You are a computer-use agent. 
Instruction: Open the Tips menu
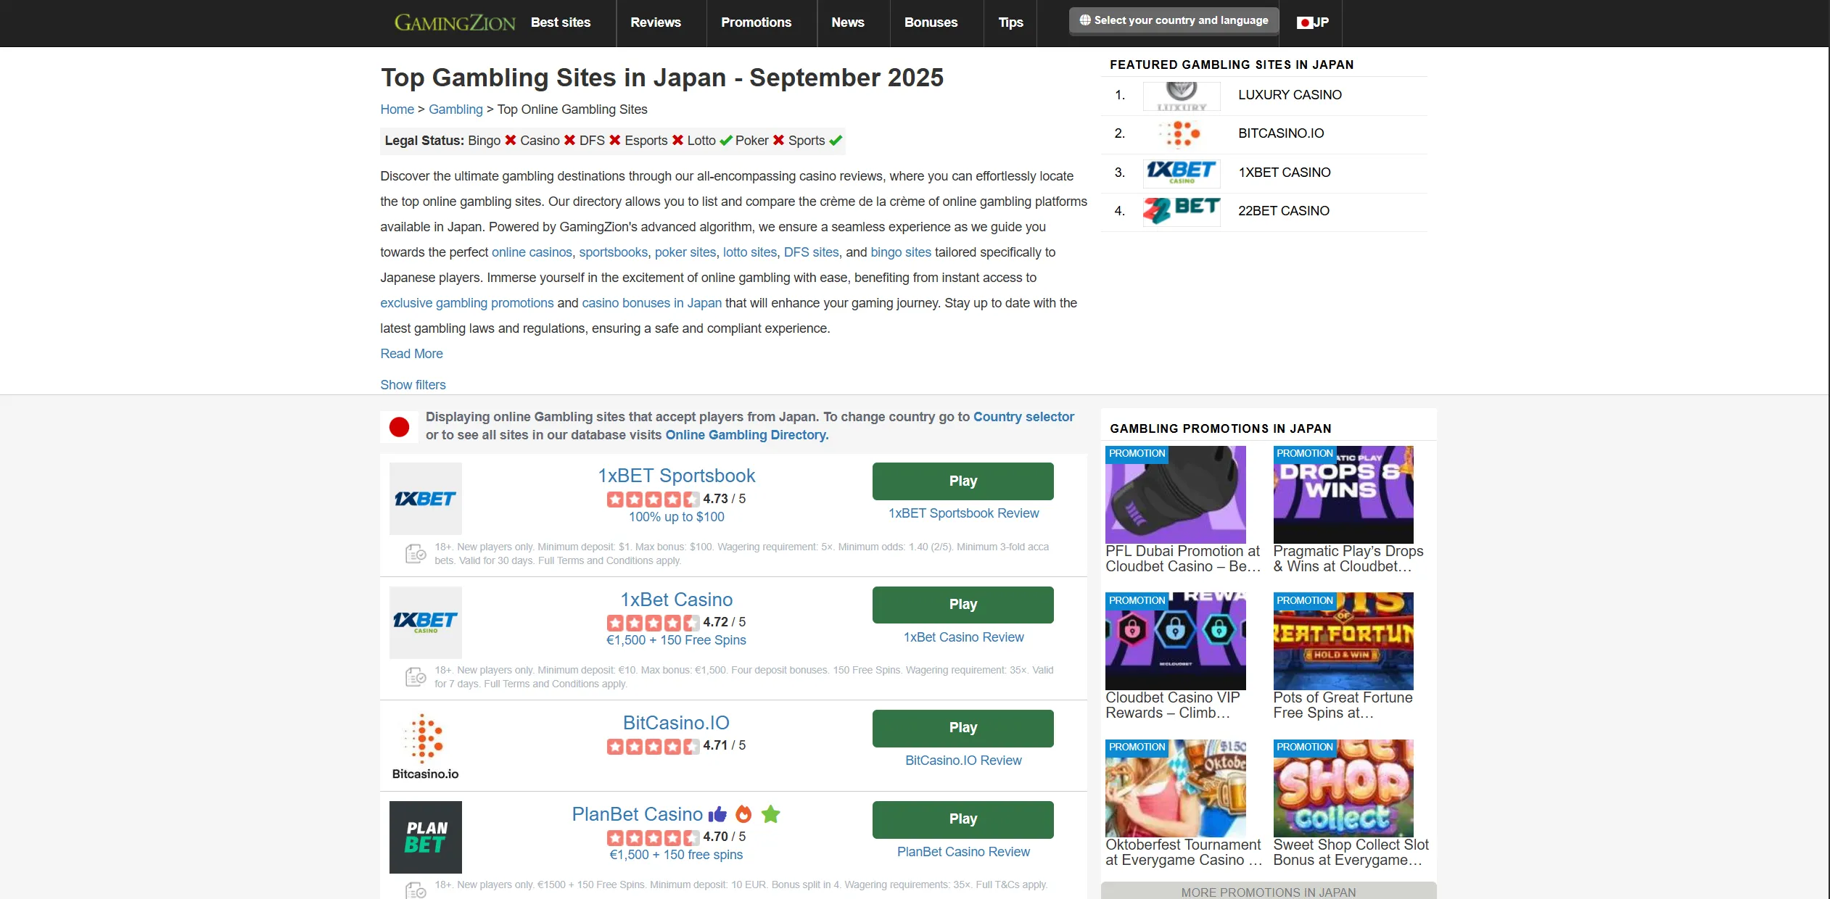tap(1010, 22)
